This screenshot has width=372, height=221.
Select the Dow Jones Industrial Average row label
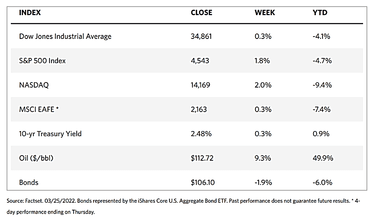[x=65, y=37]
